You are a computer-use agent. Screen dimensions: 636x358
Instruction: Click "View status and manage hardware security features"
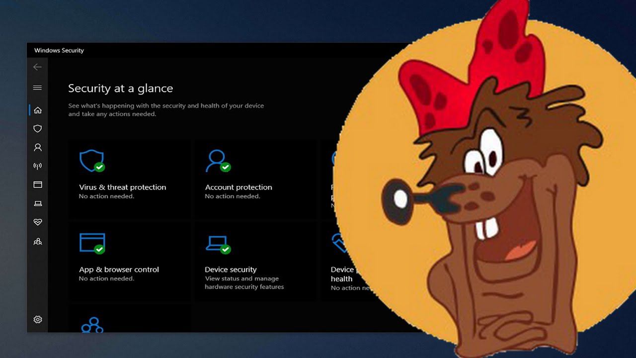click(x=244, y=283)
